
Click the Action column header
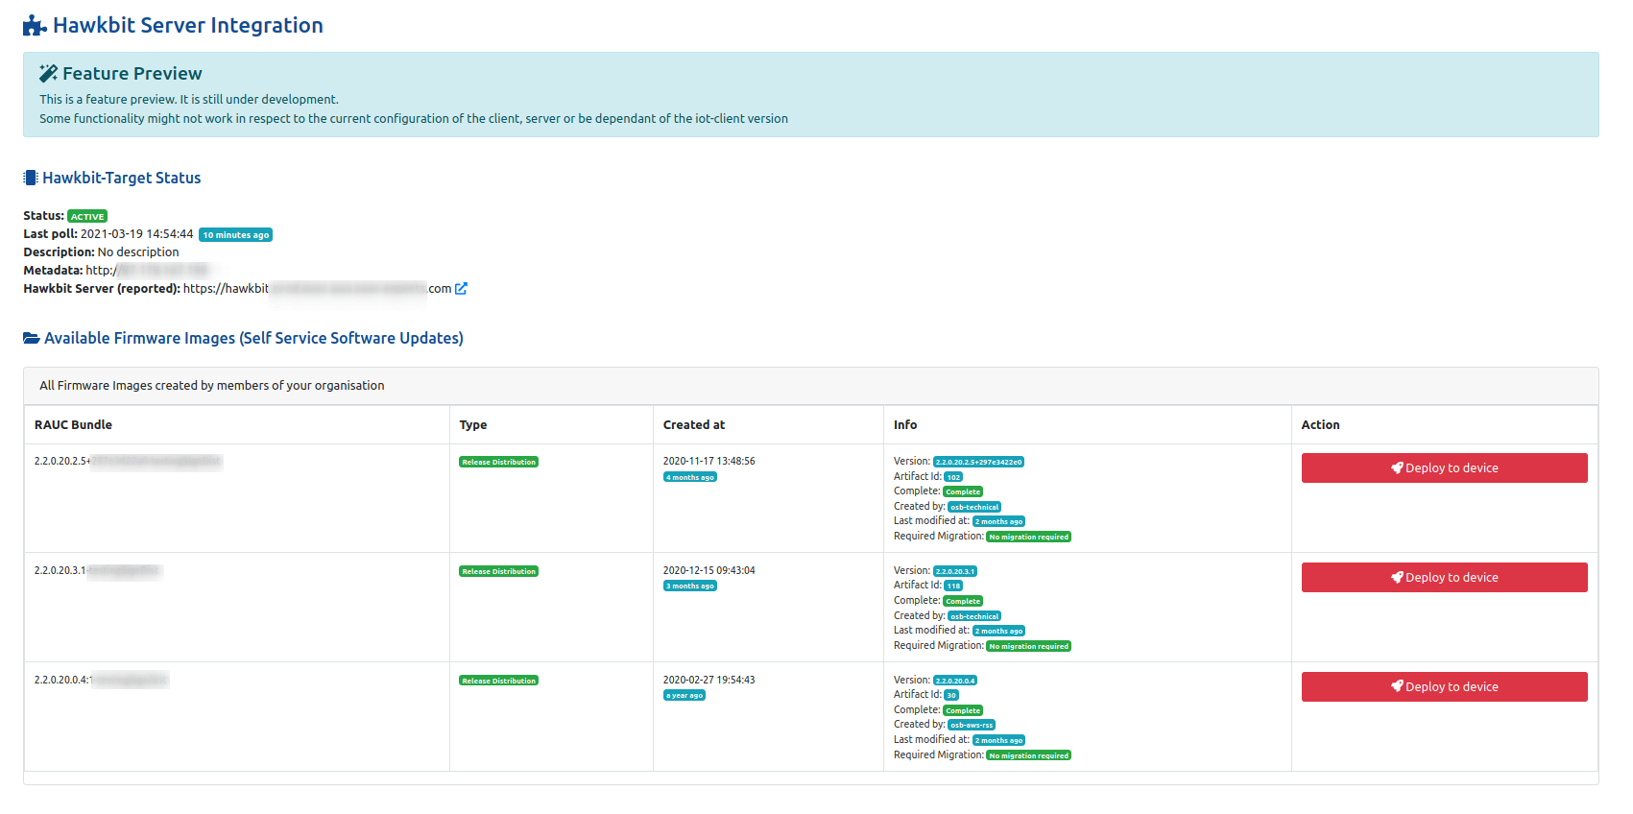1320,425
